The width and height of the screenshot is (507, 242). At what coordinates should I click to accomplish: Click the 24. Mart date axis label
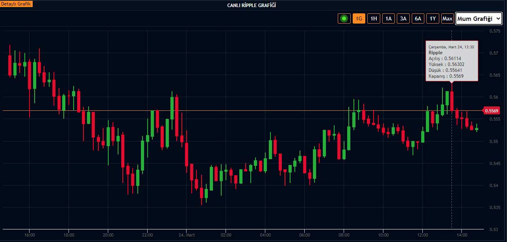(187, 235)
